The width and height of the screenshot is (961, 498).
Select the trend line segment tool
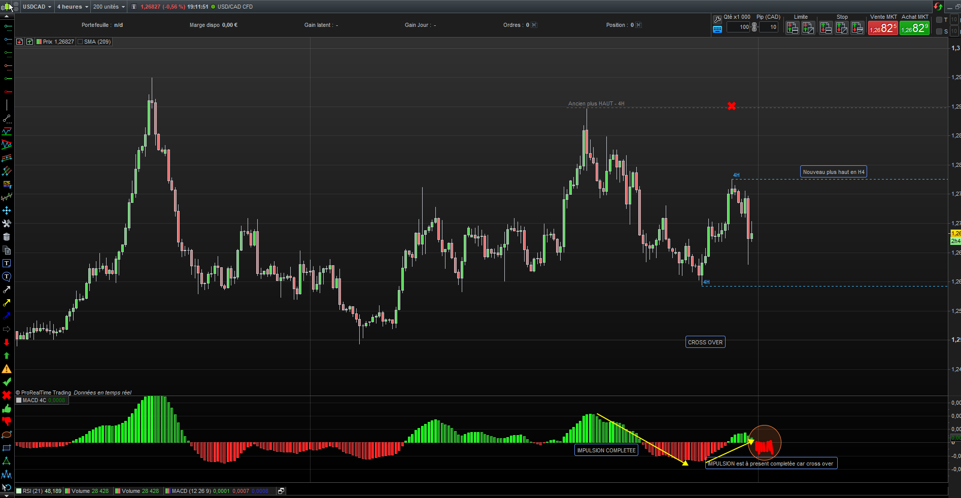7,119
